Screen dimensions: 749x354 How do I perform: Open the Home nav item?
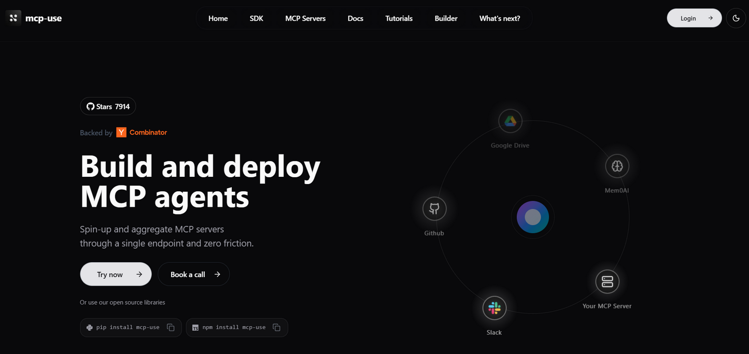click(x=218, y=18)
